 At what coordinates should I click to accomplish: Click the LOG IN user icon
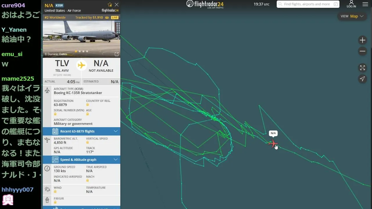click(351, 4)
